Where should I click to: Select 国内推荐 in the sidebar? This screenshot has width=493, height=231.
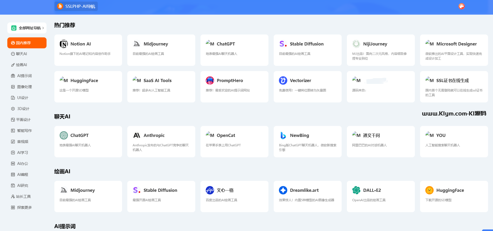tap(27, 43)
